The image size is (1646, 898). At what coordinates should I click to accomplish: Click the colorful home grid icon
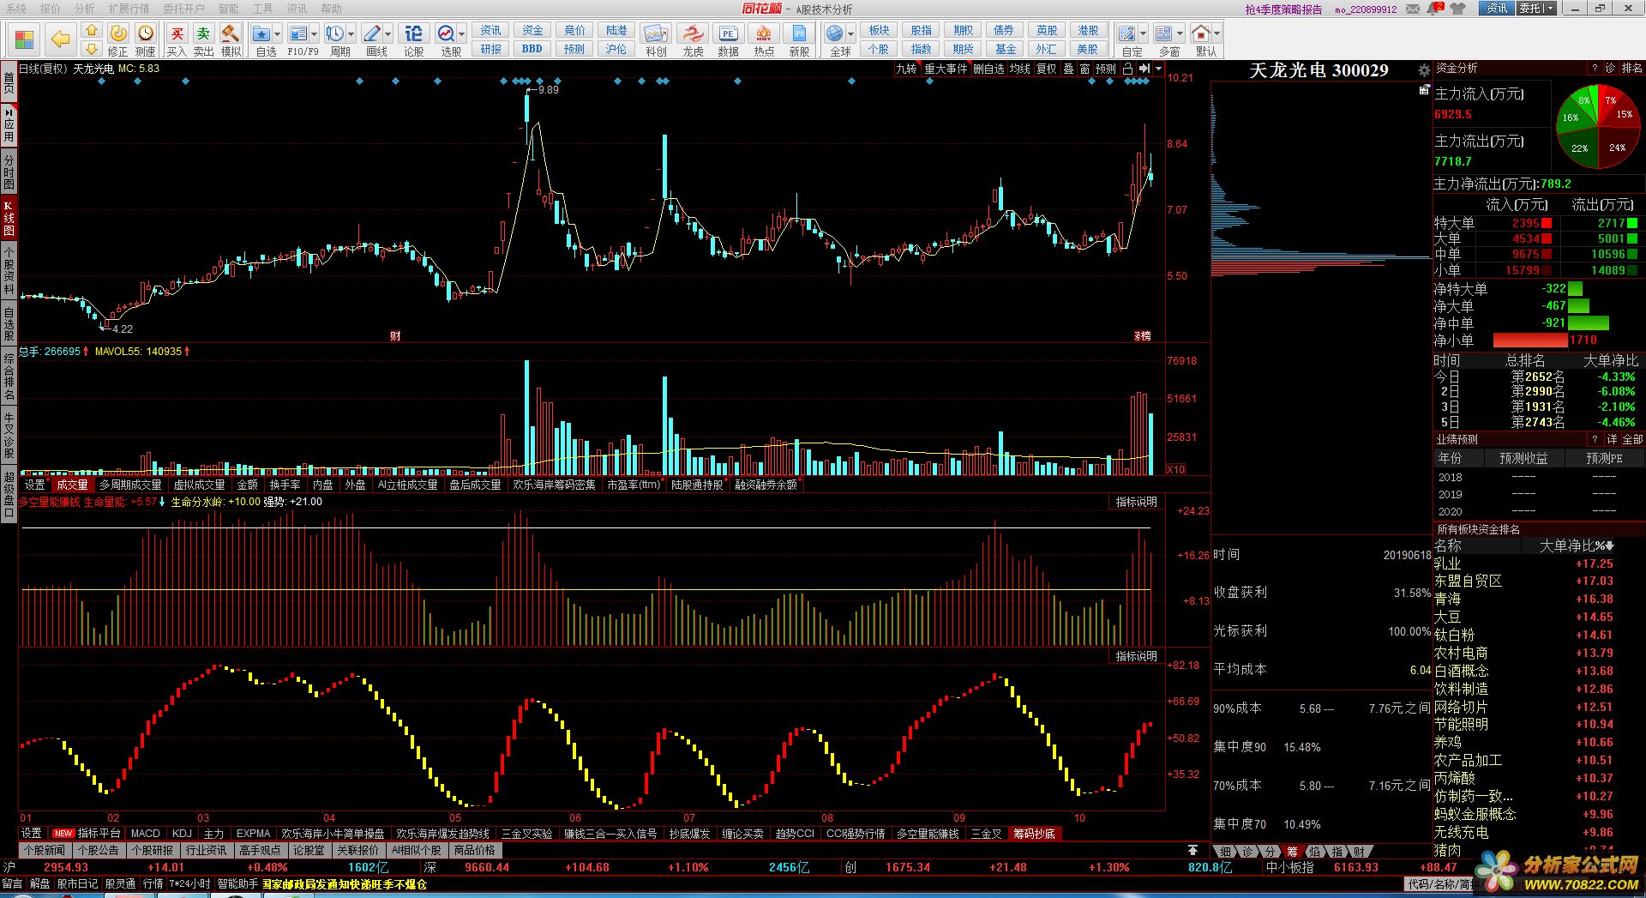coord(24,39)
